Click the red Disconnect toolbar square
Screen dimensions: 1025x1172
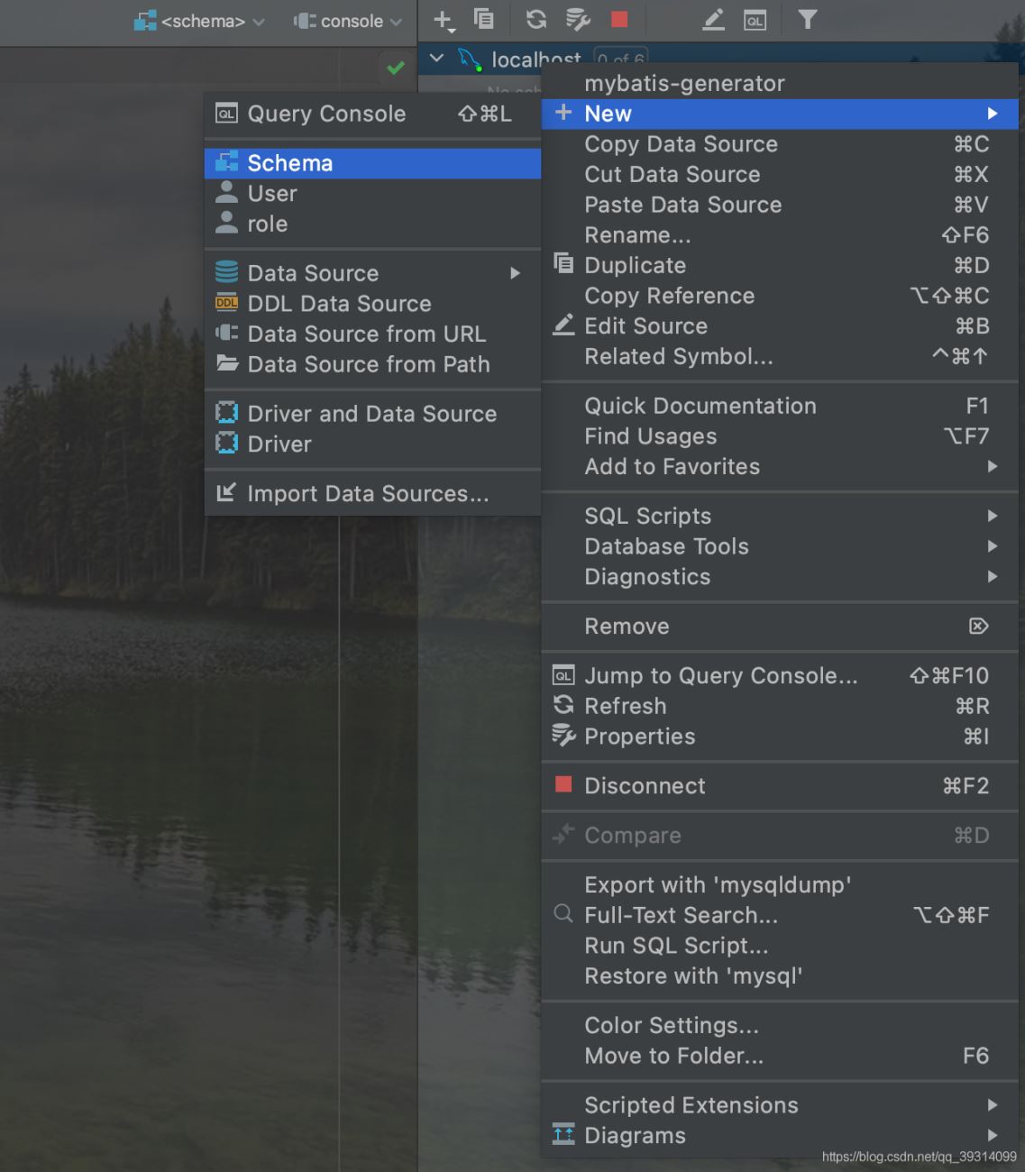click(x=619, y=20)
